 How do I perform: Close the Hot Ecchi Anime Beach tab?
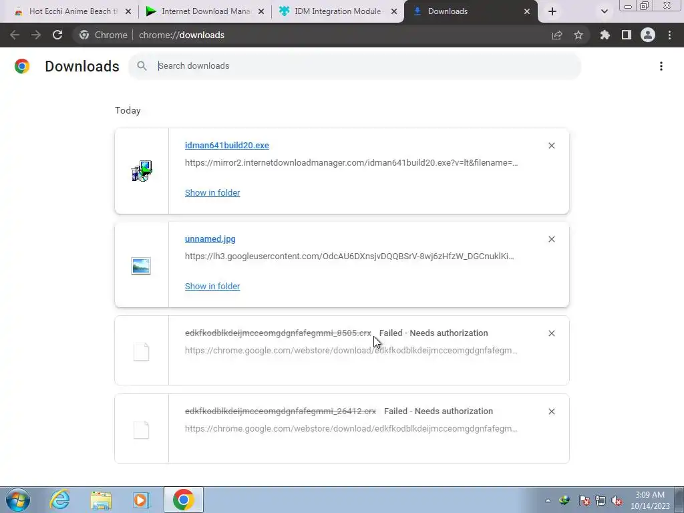click(x=128, y=11)
